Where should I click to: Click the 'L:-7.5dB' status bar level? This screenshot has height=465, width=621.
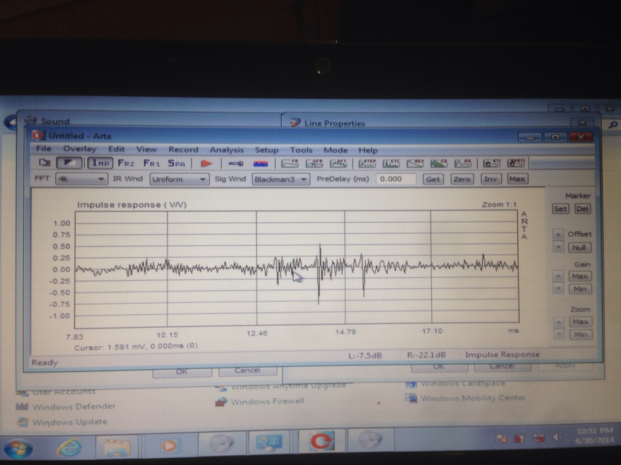coord(364,355)
